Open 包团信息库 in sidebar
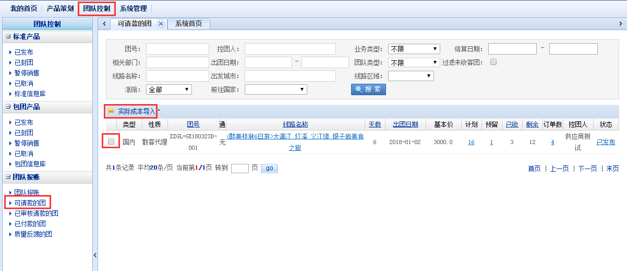 pyautogui.click(x=30, y=164)
